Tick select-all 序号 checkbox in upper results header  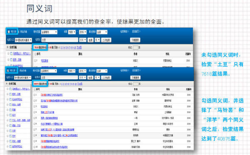click(35, 54)
